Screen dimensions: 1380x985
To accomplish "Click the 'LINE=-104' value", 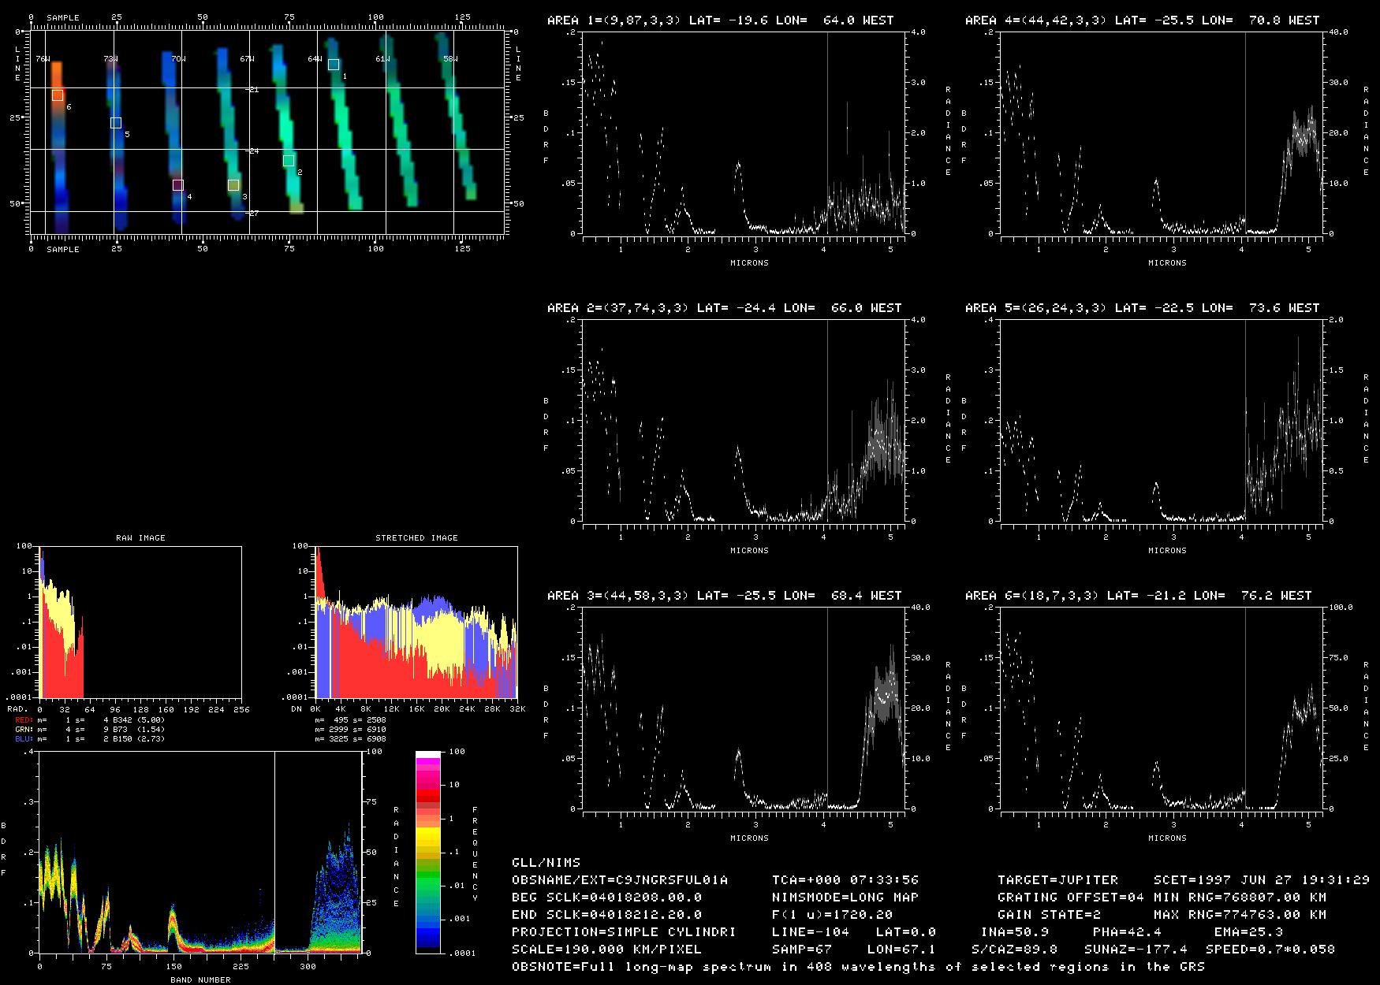I will coord(811,932).
